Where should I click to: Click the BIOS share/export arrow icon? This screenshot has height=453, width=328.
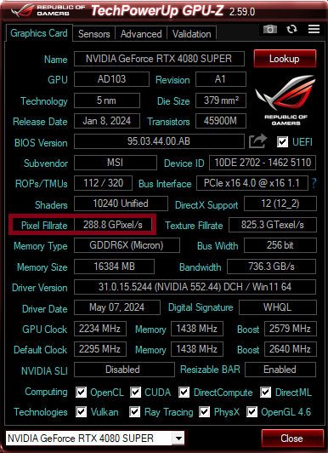[x=257, y=141]
